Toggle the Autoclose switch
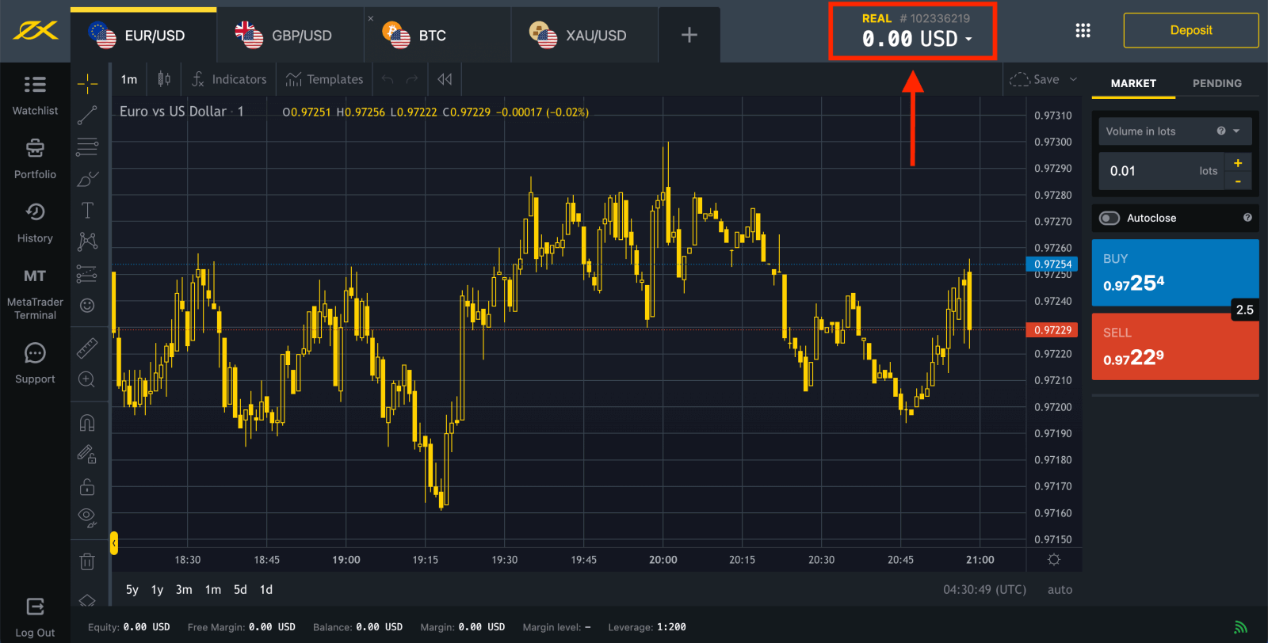 [x=1109, y=219]
